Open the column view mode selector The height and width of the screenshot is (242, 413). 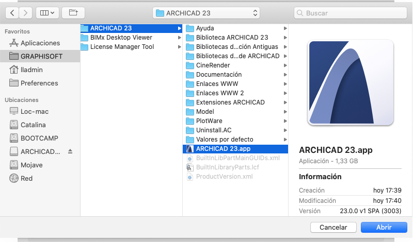click(x=47, y=13)
